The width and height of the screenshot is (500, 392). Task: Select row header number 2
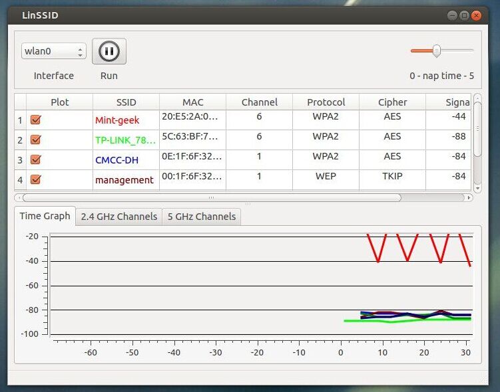[x=20, y=140]
